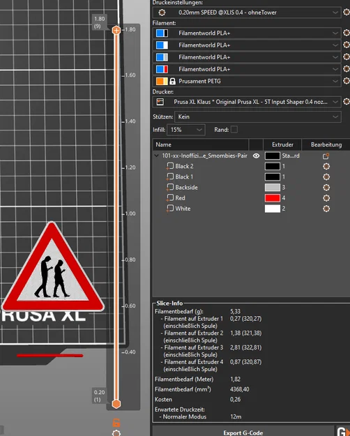
Task: Toggle visibility eye for Smombies-Pair object
Action: pyautogui.click(x=257, y=156)
